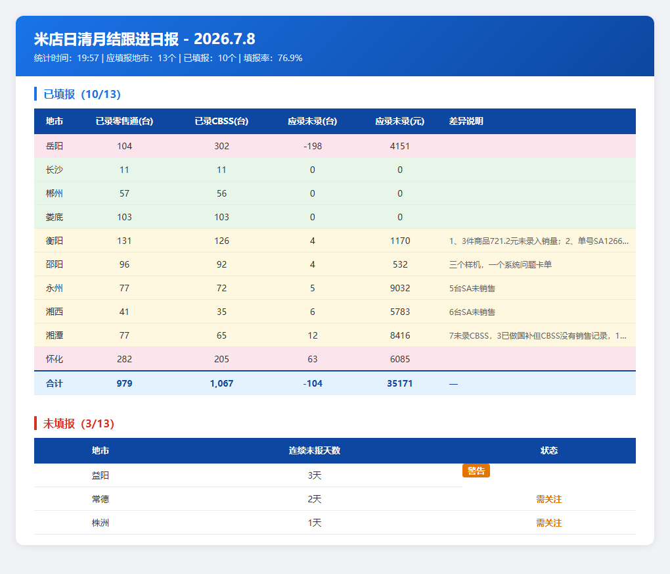Click the 63 unrecorded count for 怀化
The image size is (670, 574).
(313, 359)
